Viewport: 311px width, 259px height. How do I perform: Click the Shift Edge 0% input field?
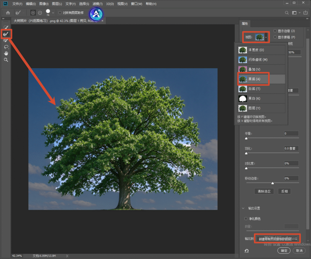(291, 178)
